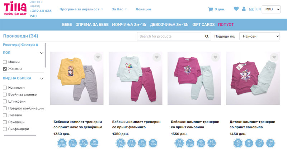Collapse the ПОЛ filter section
The height and width of the screenshot is (156, 287).
(x=42, y=53)
